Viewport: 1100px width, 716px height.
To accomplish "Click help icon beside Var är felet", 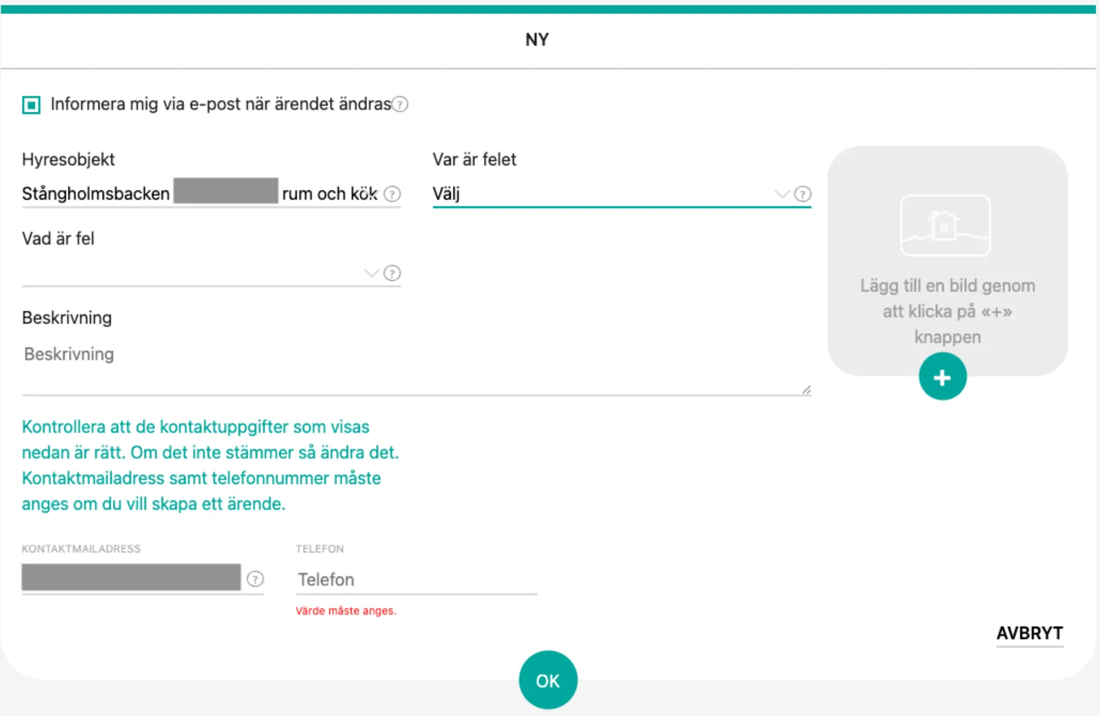I will click(802, 194).
